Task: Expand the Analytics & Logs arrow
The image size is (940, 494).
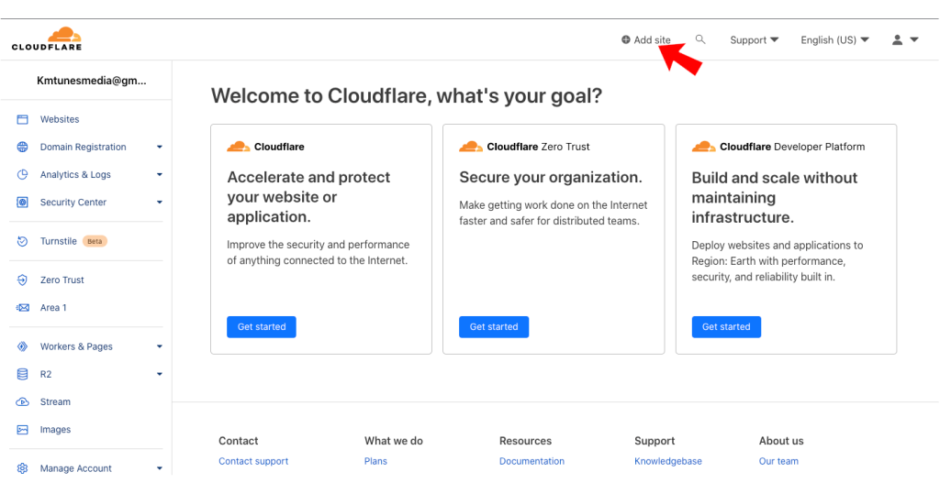Action: (x=160, y=174)
